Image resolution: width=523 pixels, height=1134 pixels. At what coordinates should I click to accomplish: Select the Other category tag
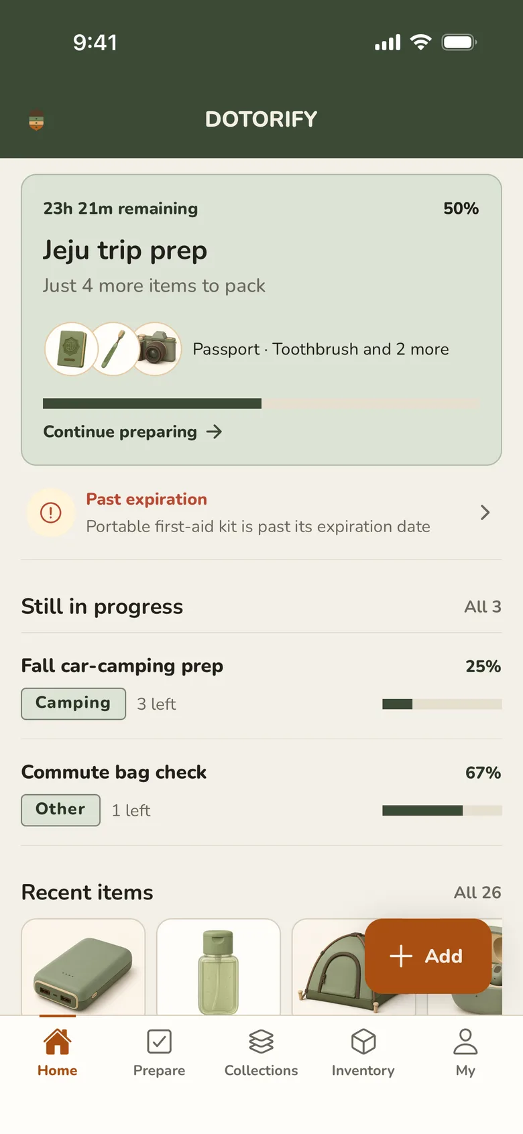coord(60,810)
